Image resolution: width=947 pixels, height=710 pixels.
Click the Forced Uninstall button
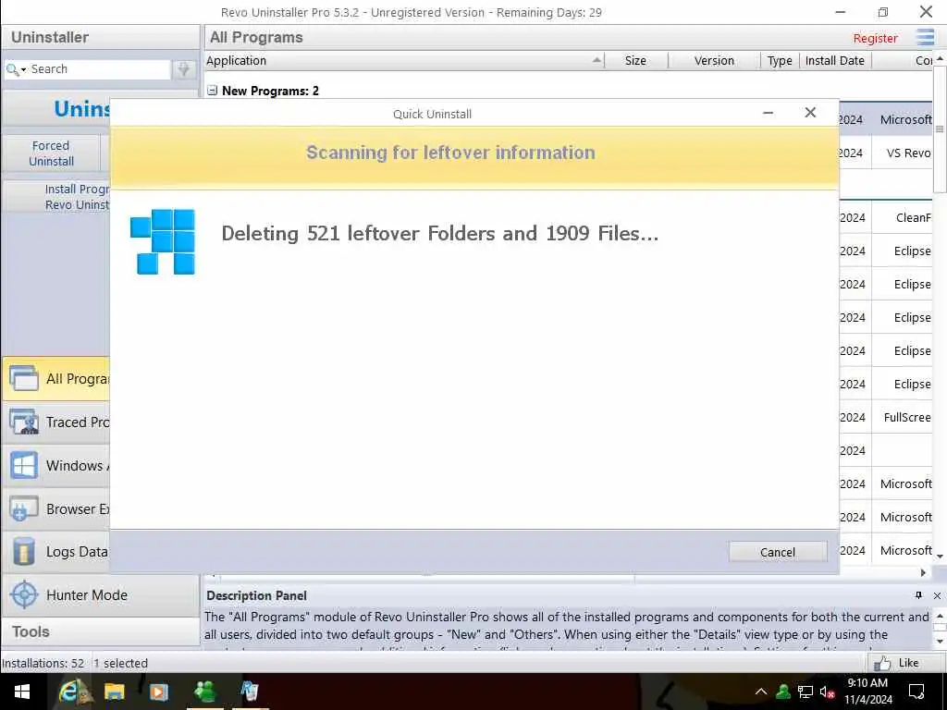[x=52, y=153]
